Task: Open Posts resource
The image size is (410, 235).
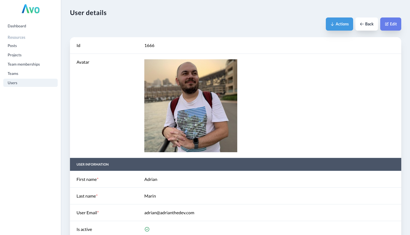Action: click(x=12, y=46)
